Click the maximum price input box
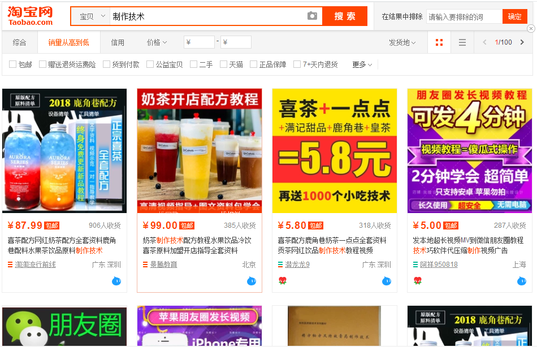Viewport: 537px width, 347px height. coord(236,42)
